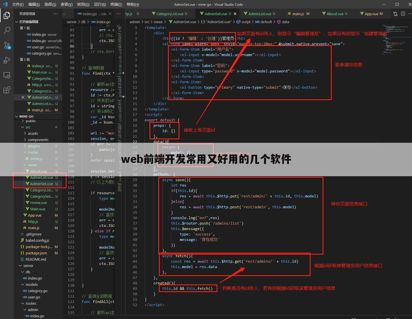Open the 查看(V) menu
Screen dimensions: 412x319
click(x=67, y=4)
